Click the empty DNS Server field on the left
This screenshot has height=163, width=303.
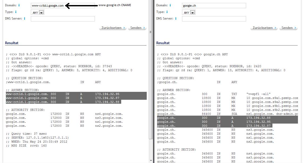62,19
